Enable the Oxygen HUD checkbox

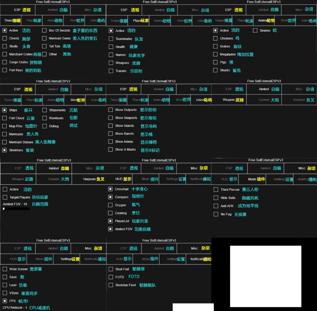click(x=111, y=205)
